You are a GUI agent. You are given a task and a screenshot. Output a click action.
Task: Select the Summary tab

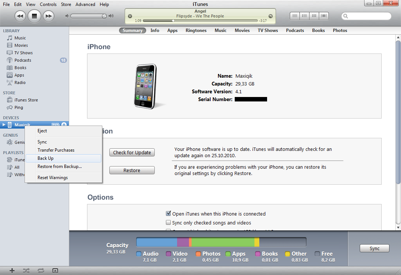(132, 30)
